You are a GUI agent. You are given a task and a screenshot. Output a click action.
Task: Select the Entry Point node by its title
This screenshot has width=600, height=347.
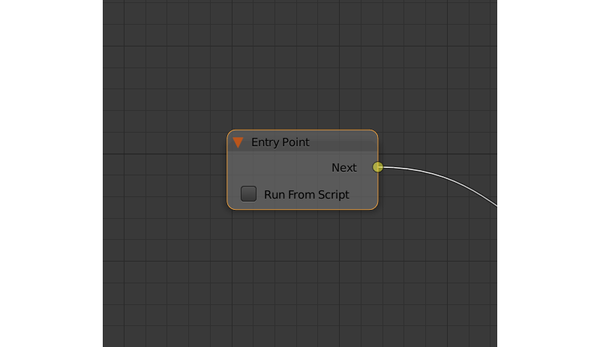(280, 142)
